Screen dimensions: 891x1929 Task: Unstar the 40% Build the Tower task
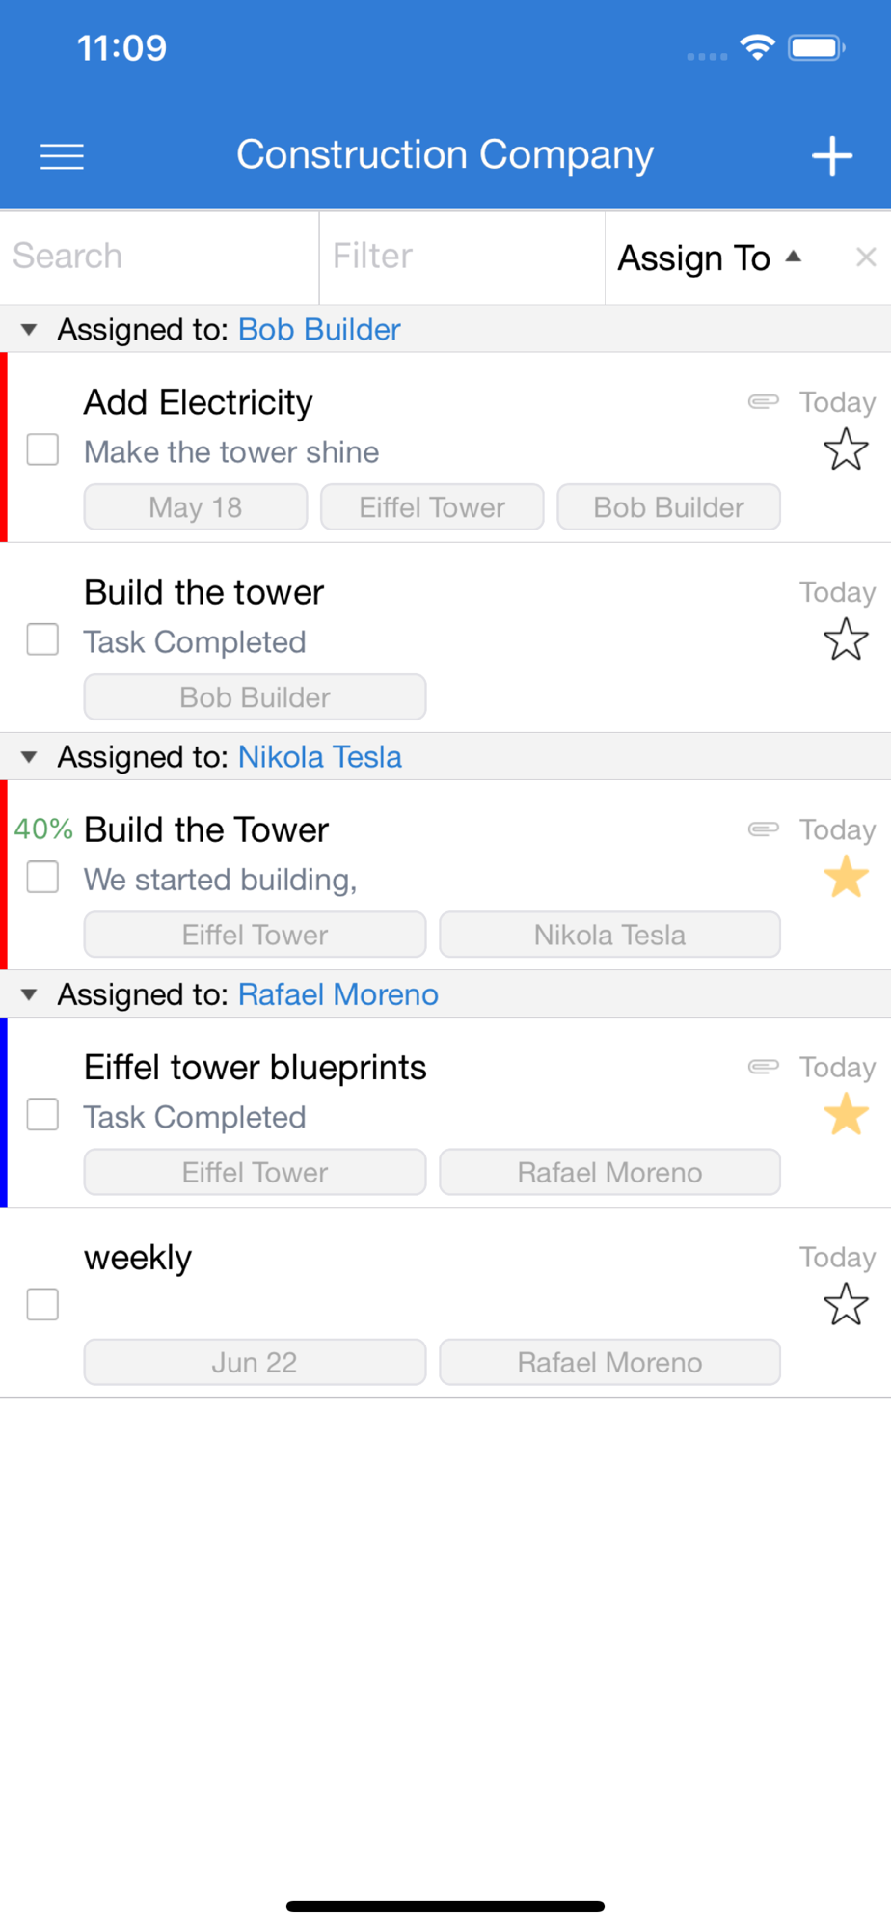pyautogui.click(x=846, y=878)
